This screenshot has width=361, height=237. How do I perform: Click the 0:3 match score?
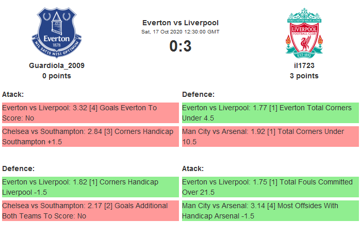click(180, 46)
